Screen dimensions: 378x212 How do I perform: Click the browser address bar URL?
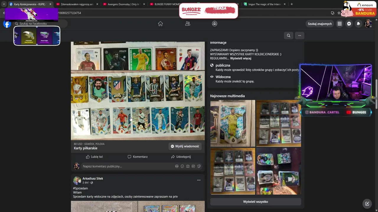coord(70,13)
